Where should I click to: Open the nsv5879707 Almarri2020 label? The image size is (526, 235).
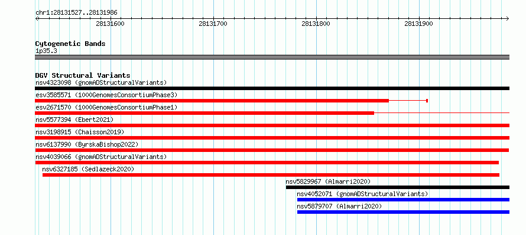coord(339,206)
